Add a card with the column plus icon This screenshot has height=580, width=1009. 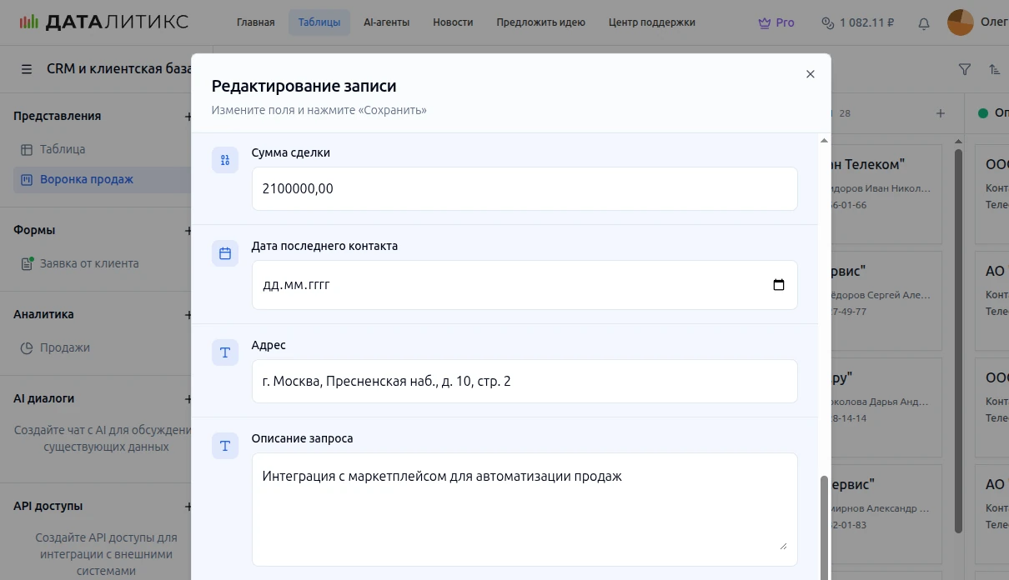click(x=941, y=113)
